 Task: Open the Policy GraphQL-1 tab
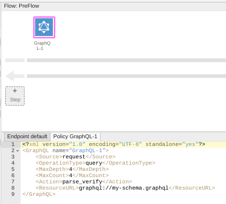coord(75,136)
